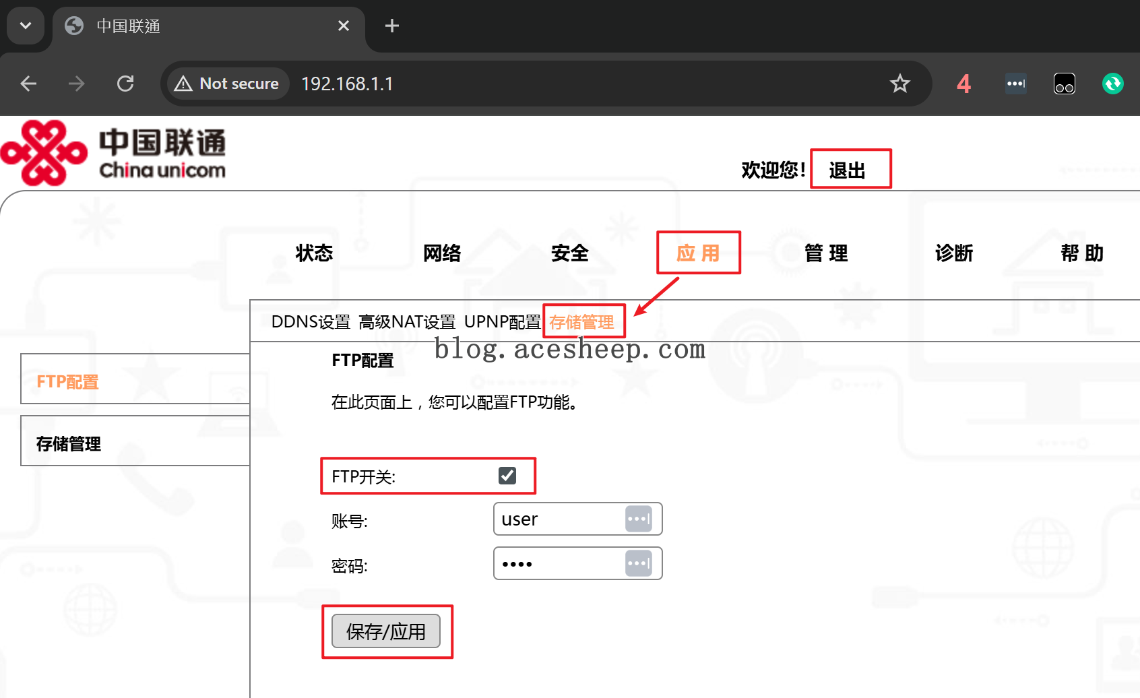Bookmark this page with star icon
Image resolution: width=1140 pixels, height=698 pixels.
point(899,84)
